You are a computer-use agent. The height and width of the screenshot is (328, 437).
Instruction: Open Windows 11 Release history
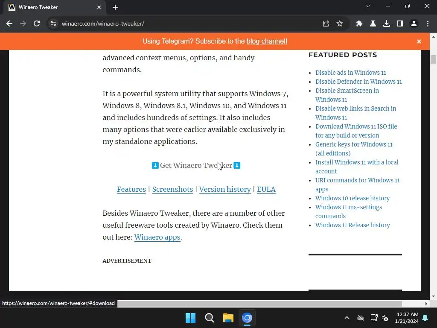tap(353, 225)
